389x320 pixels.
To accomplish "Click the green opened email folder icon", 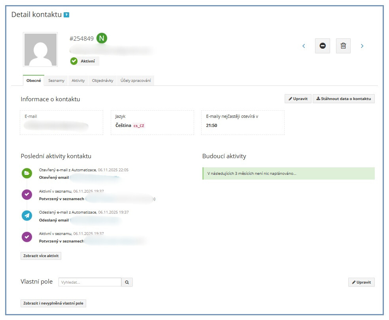I will coord(27,173).
